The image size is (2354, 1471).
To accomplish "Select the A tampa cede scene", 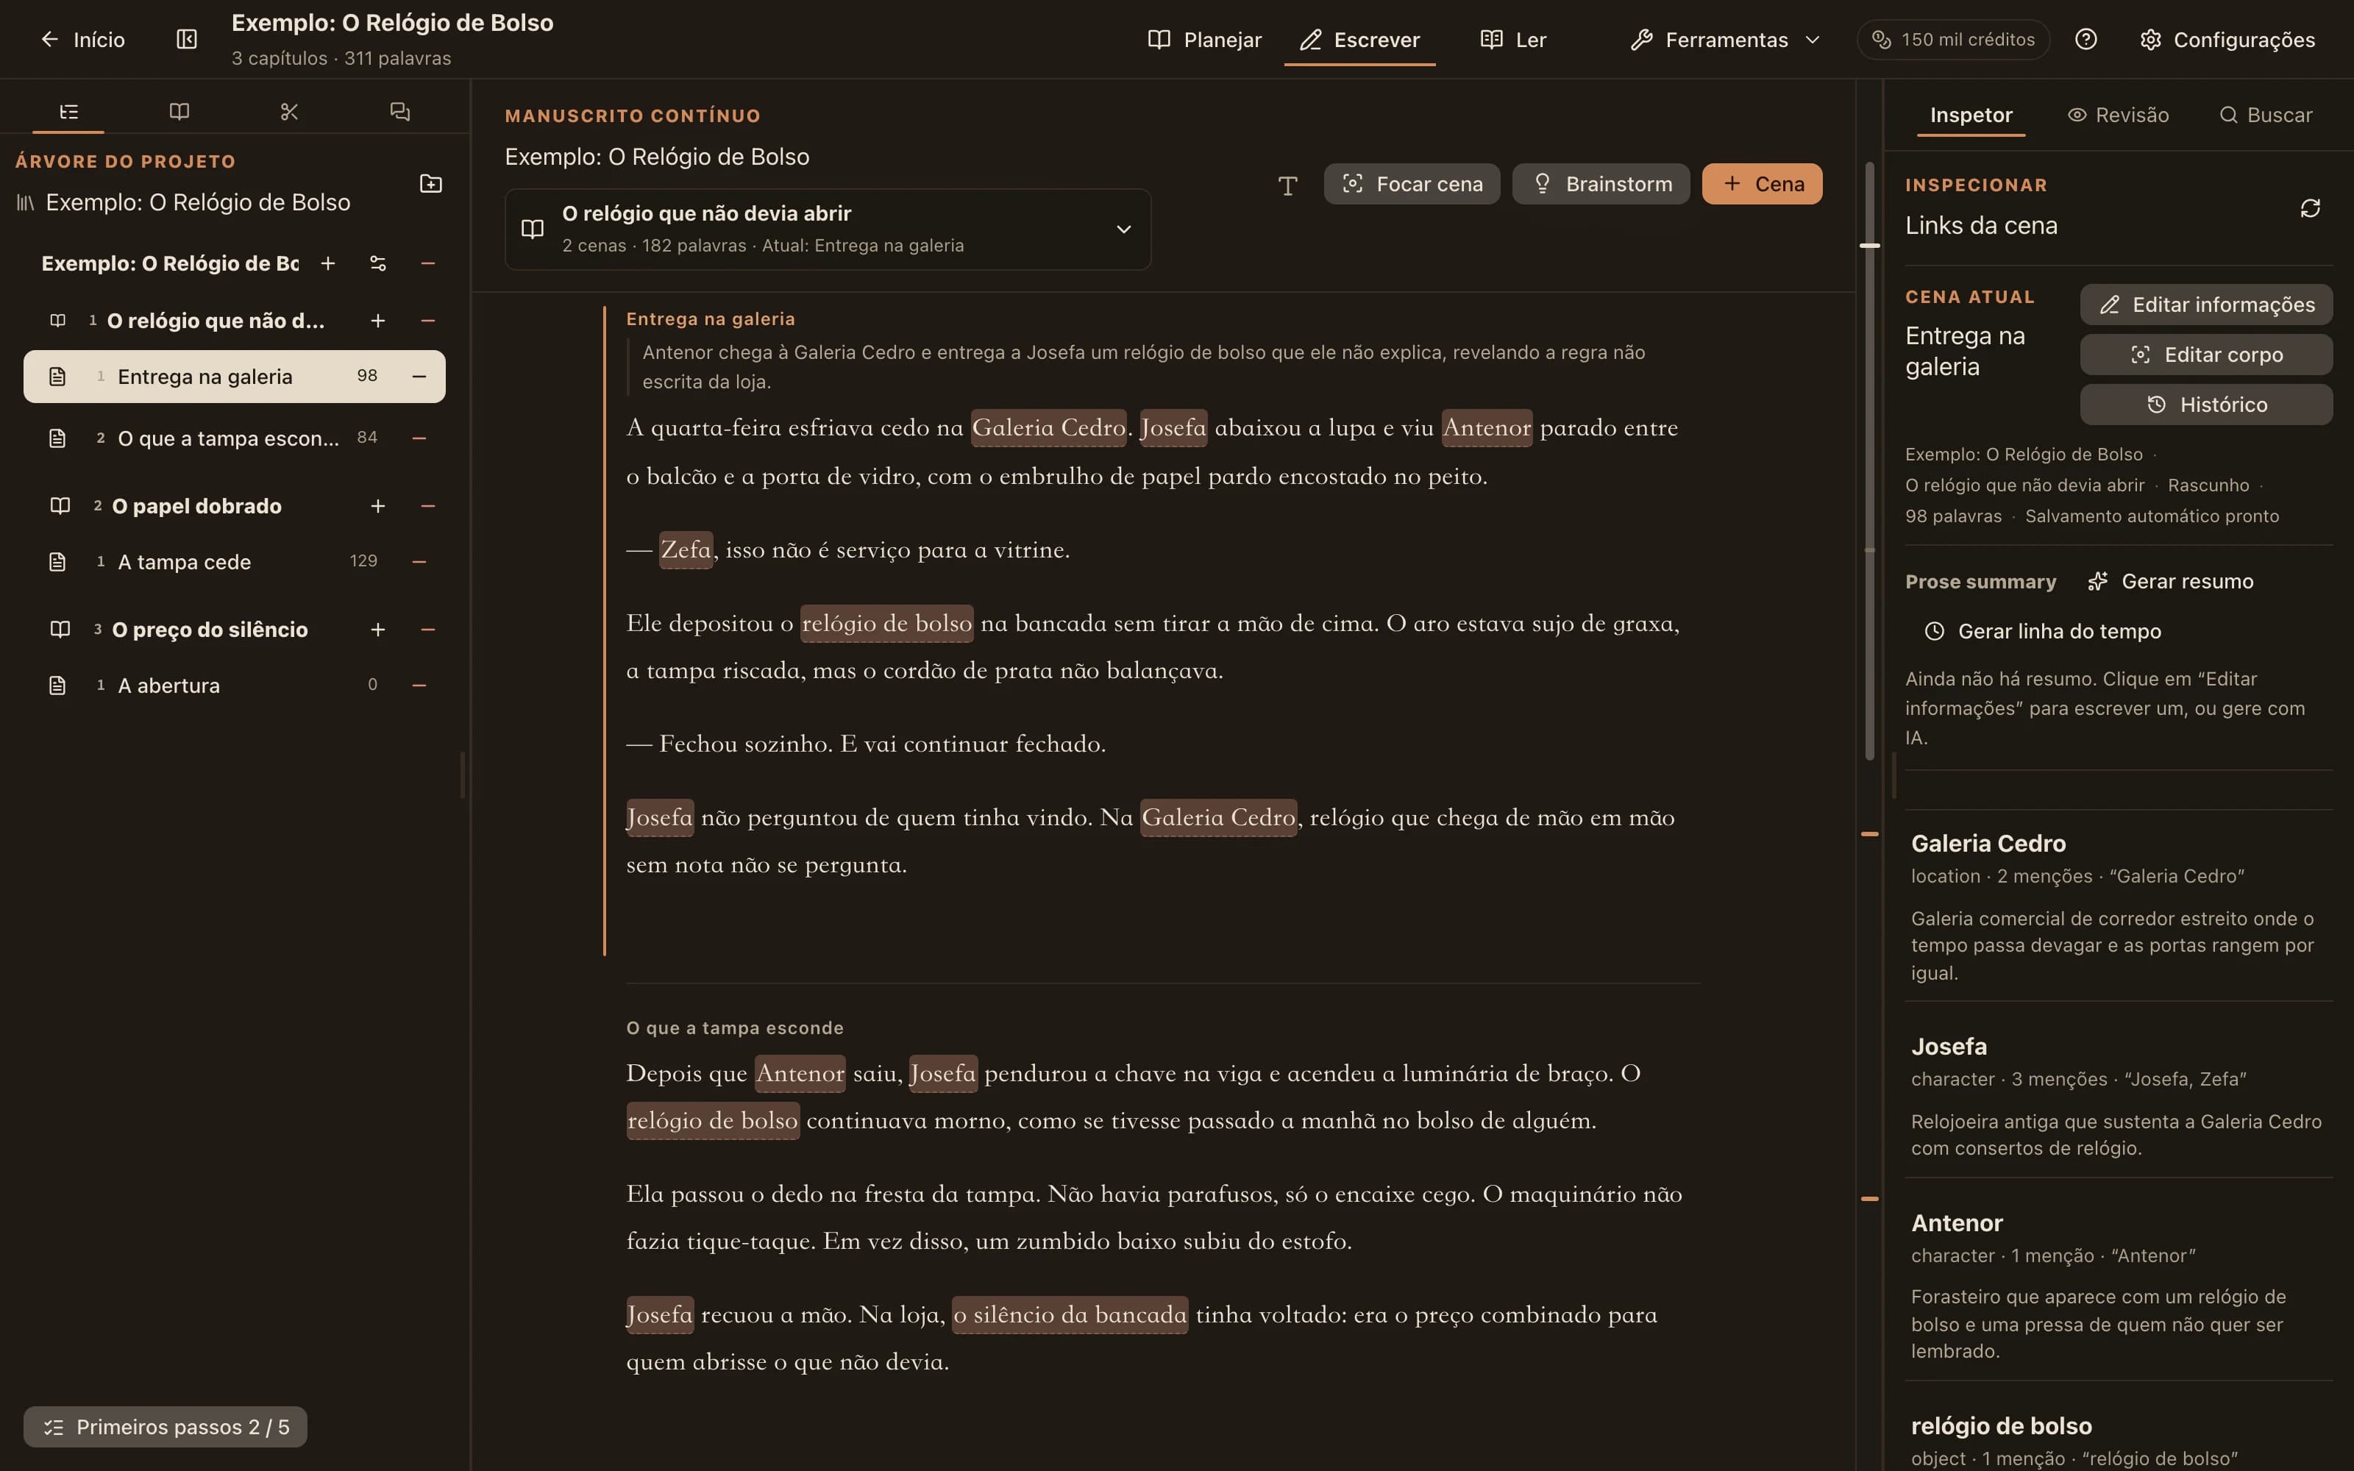I will pos(235,563).
